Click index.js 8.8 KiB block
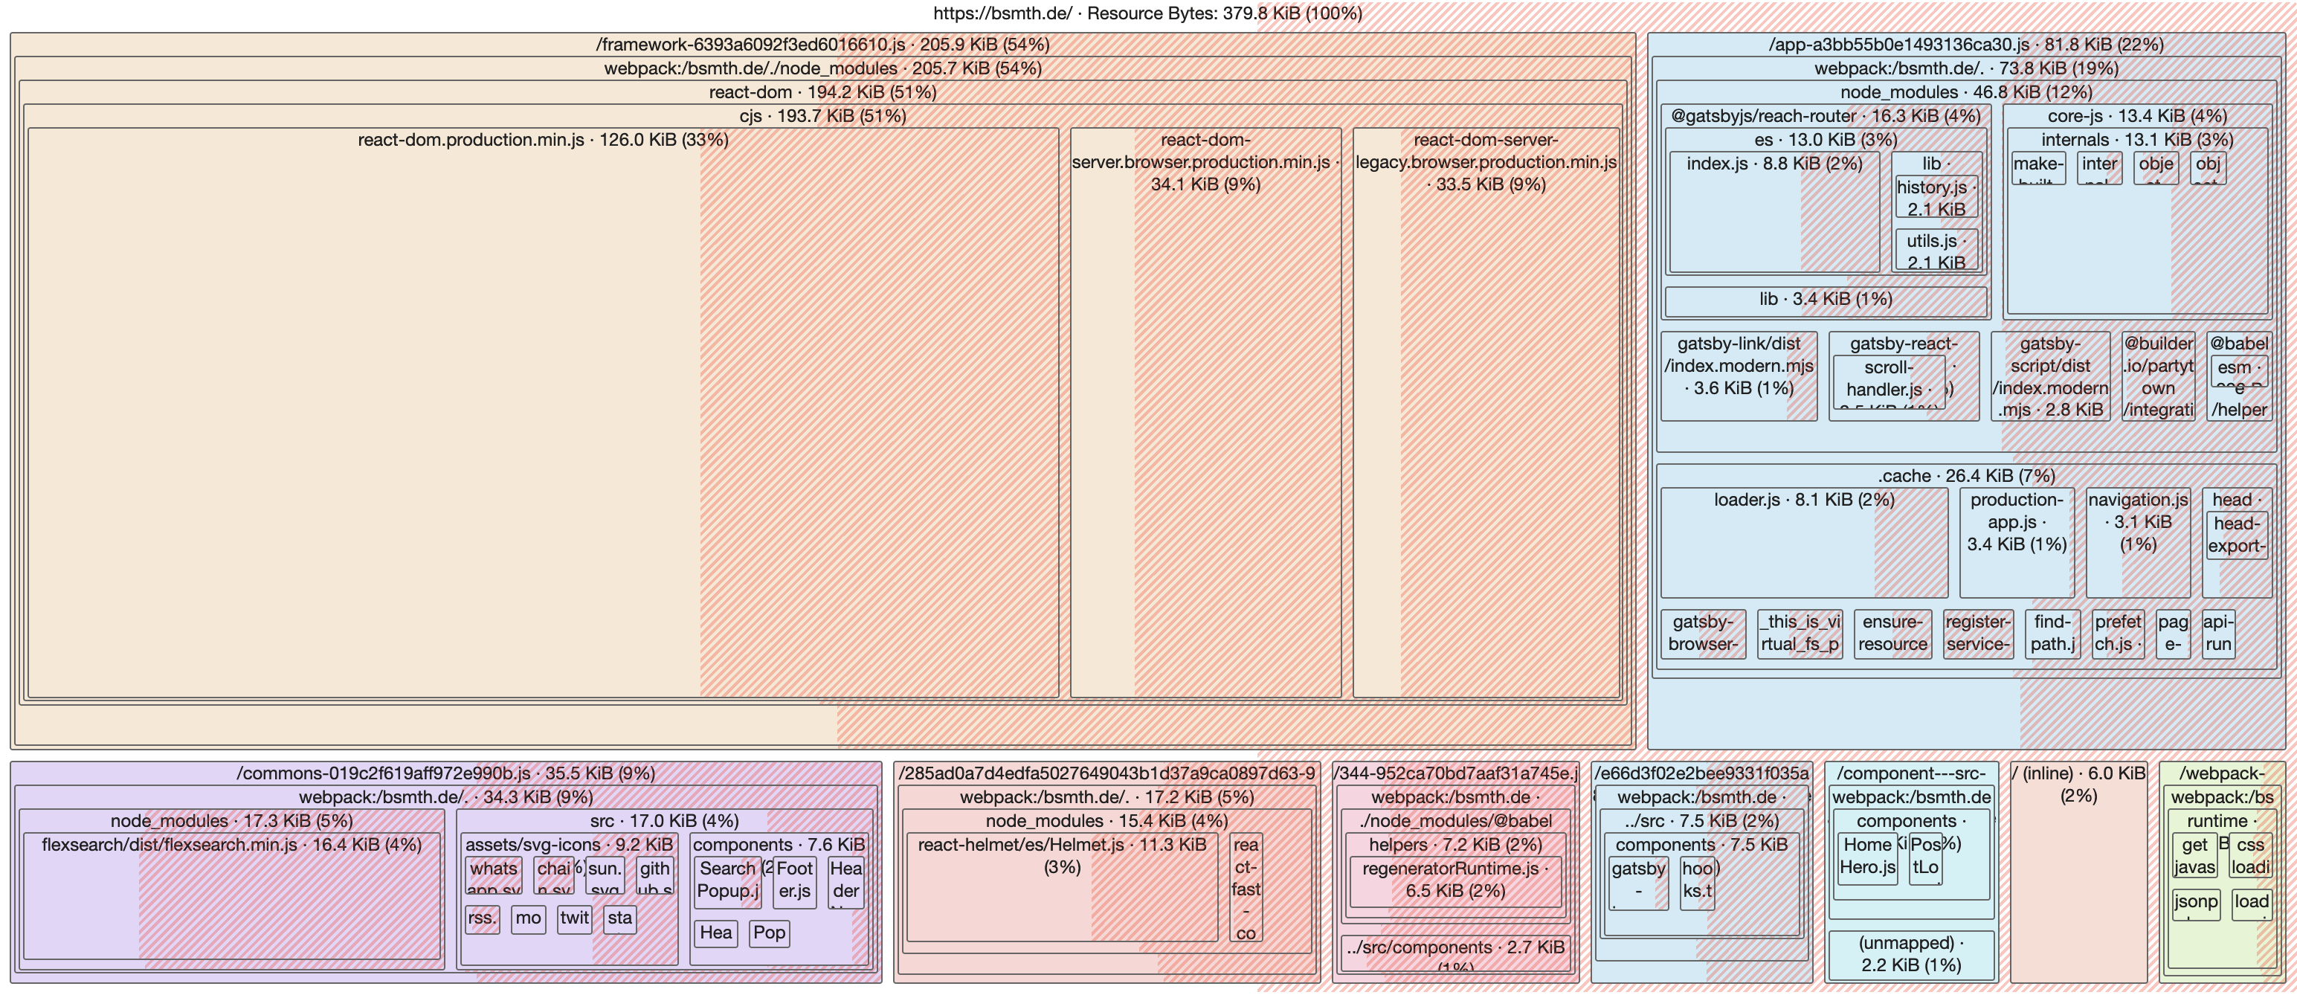The height and width of the screenshot is (995, 2297). point(1774,212)
